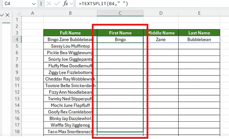Viewport: 229px width, 139px height.
Task: Select the Twinky Ned Slipperpuff cell
Action: coord(70,99)
